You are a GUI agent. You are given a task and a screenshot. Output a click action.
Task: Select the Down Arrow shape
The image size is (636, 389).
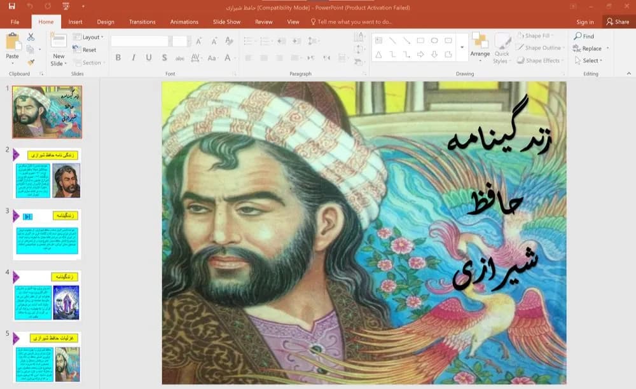(x=434, y=54)
